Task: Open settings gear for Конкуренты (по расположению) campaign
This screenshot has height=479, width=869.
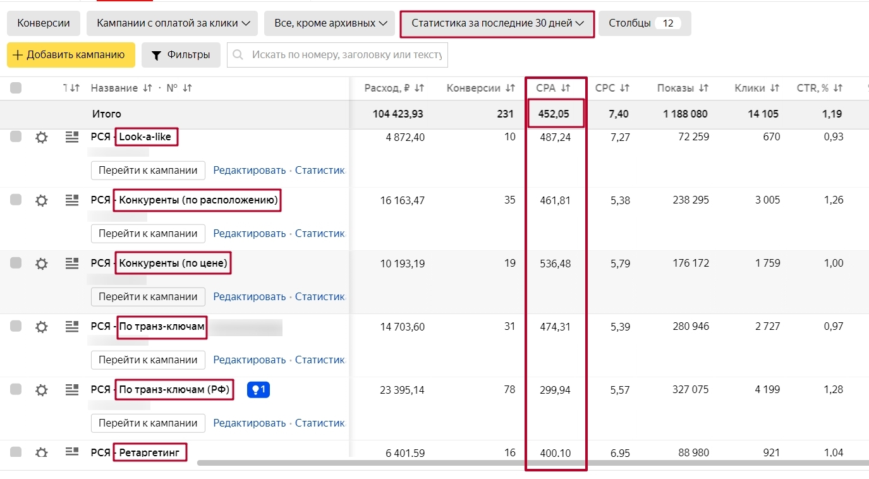Action: pyautogui.click(x=42, y=200)
